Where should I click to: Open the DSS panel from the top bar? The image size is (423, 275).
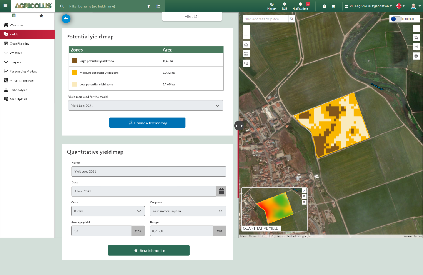285,6
